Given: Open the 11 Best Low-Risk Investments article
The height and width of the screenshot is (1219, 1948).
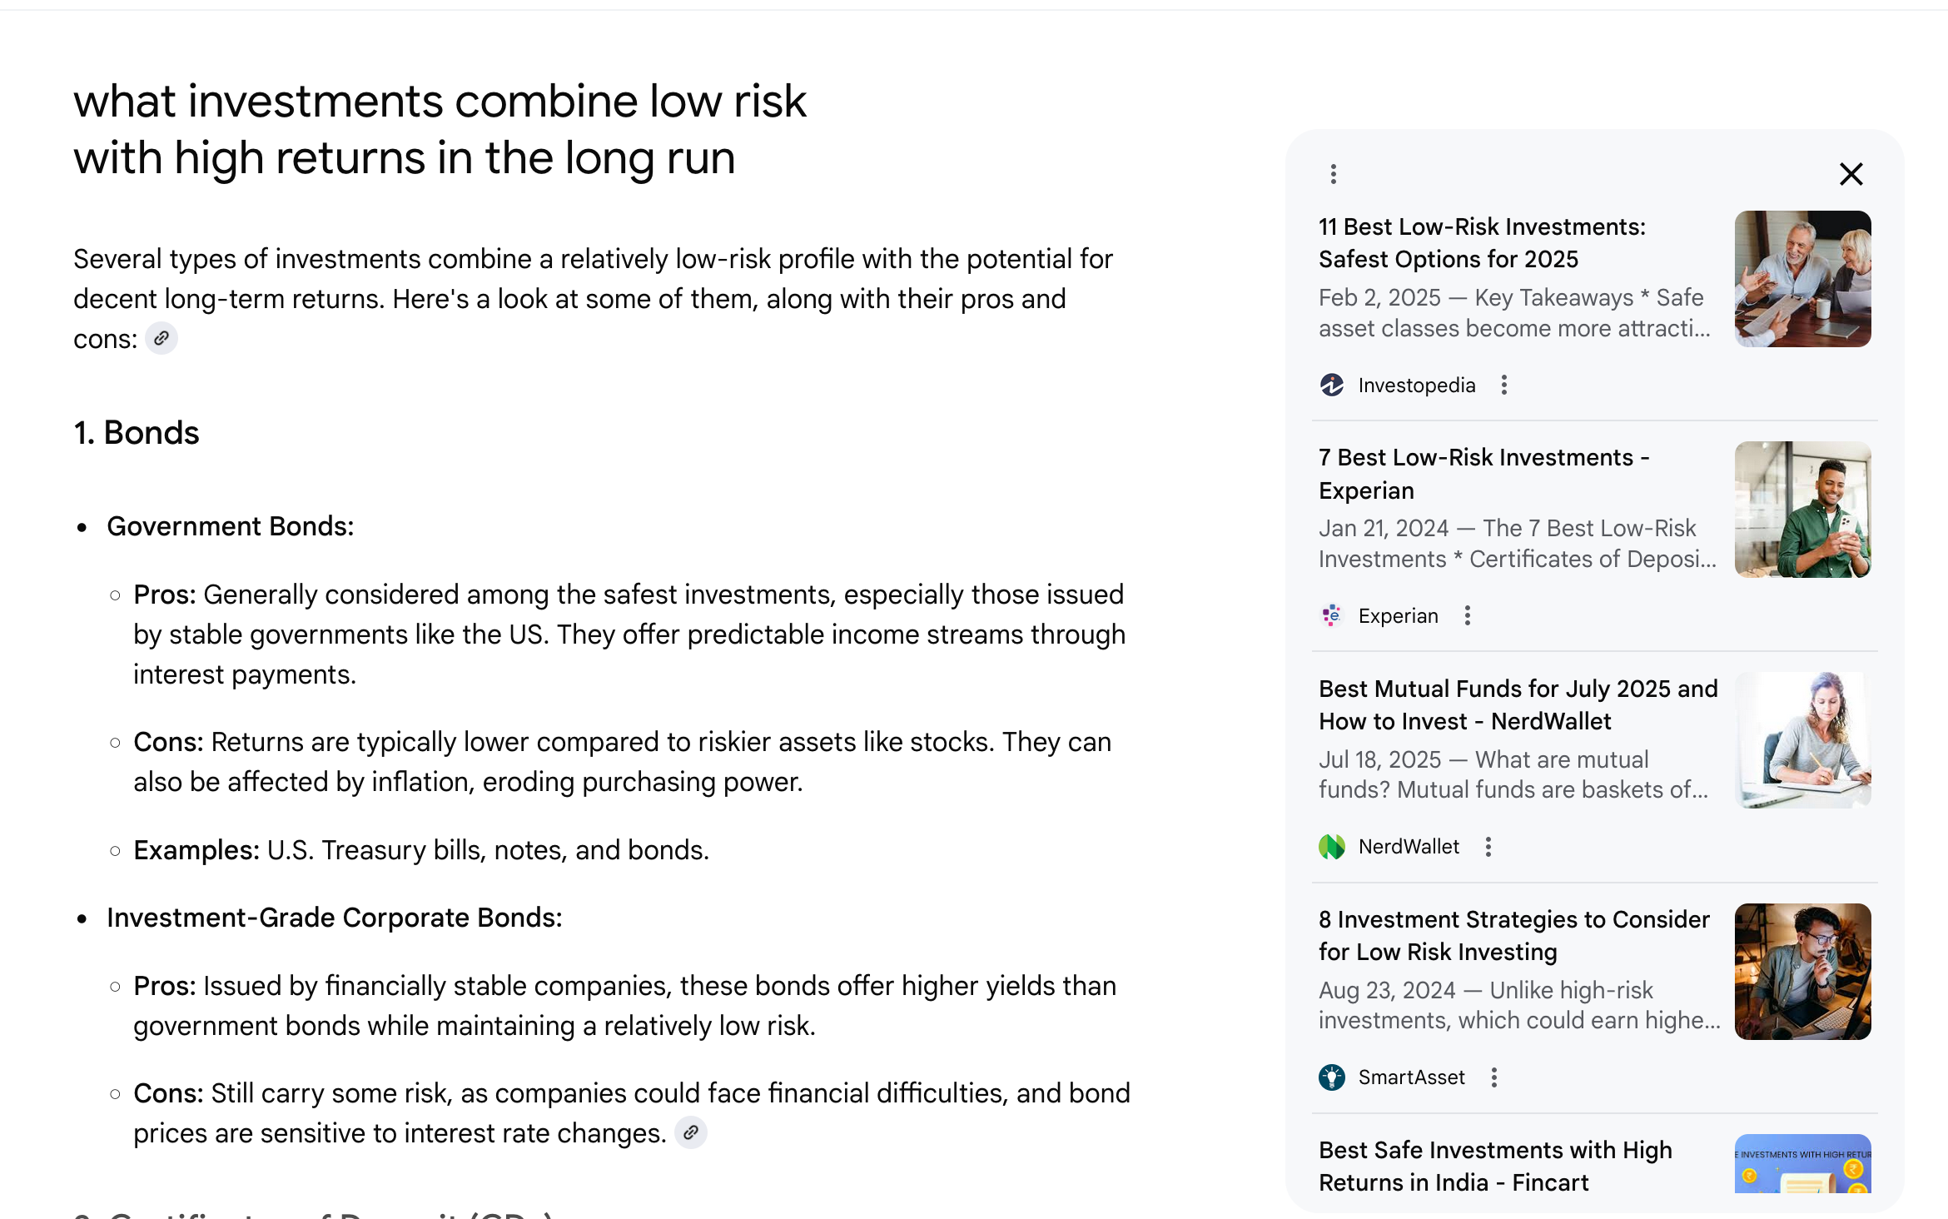Looking at the screenshot, I should click(x=1482, y=243).
